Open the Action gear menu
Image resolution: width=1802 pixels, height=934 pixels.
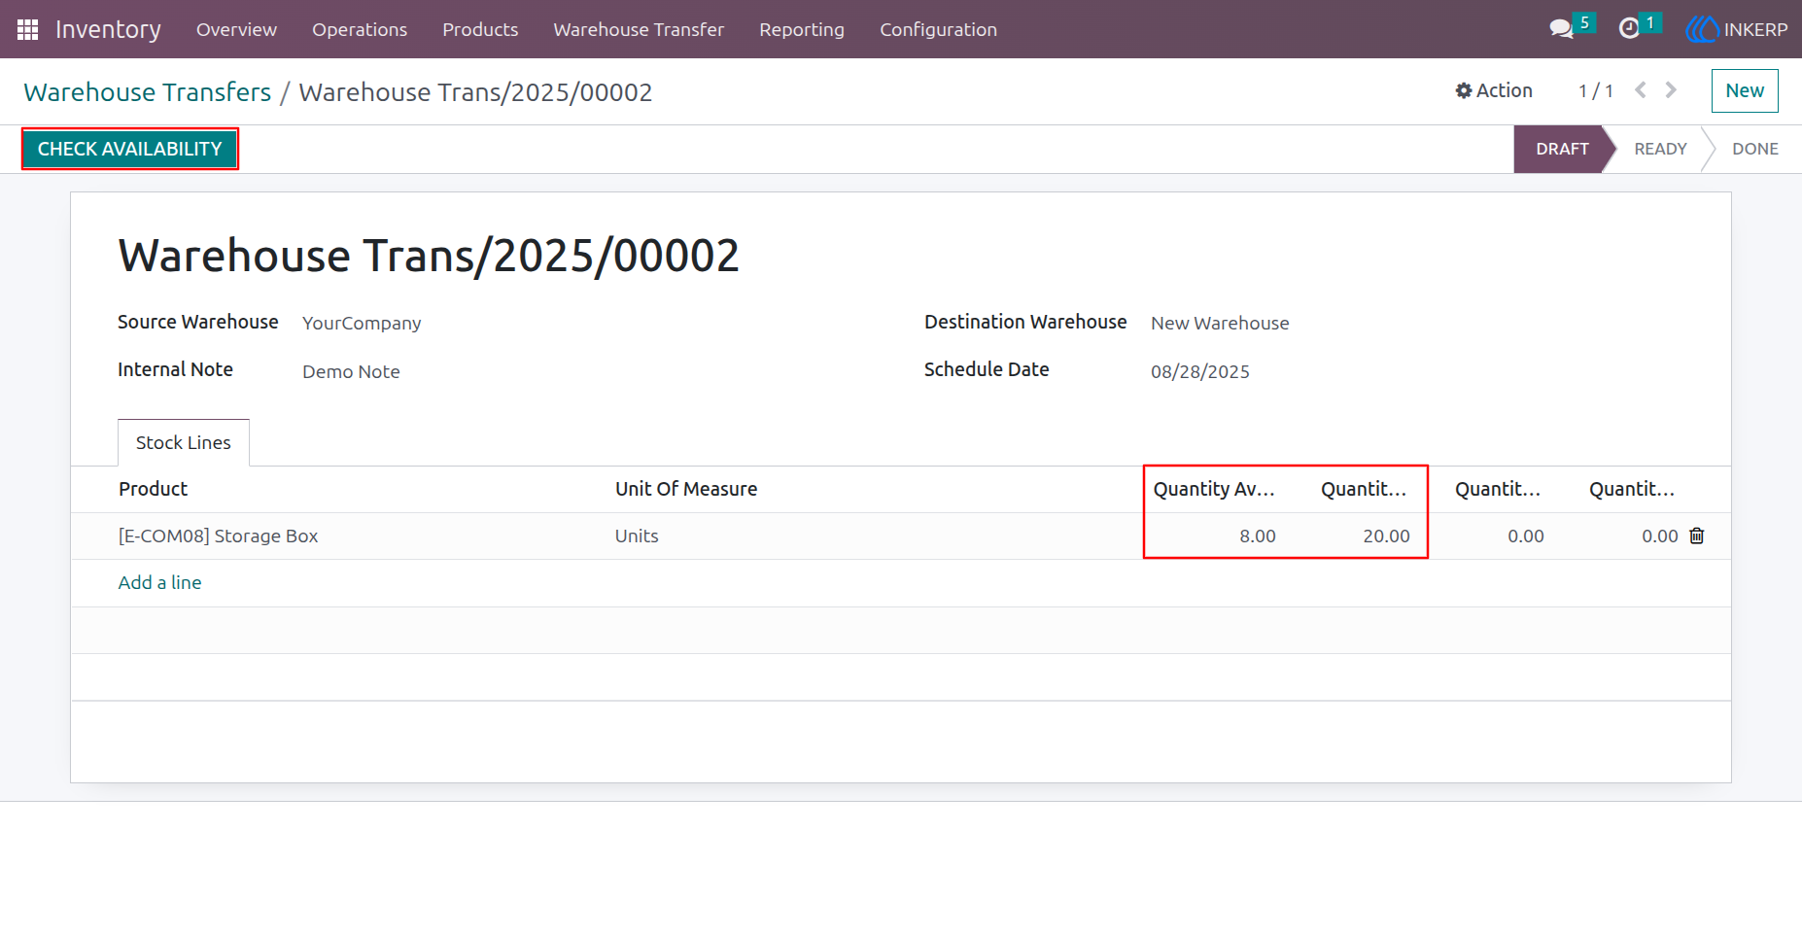[x=1494, y=90]
